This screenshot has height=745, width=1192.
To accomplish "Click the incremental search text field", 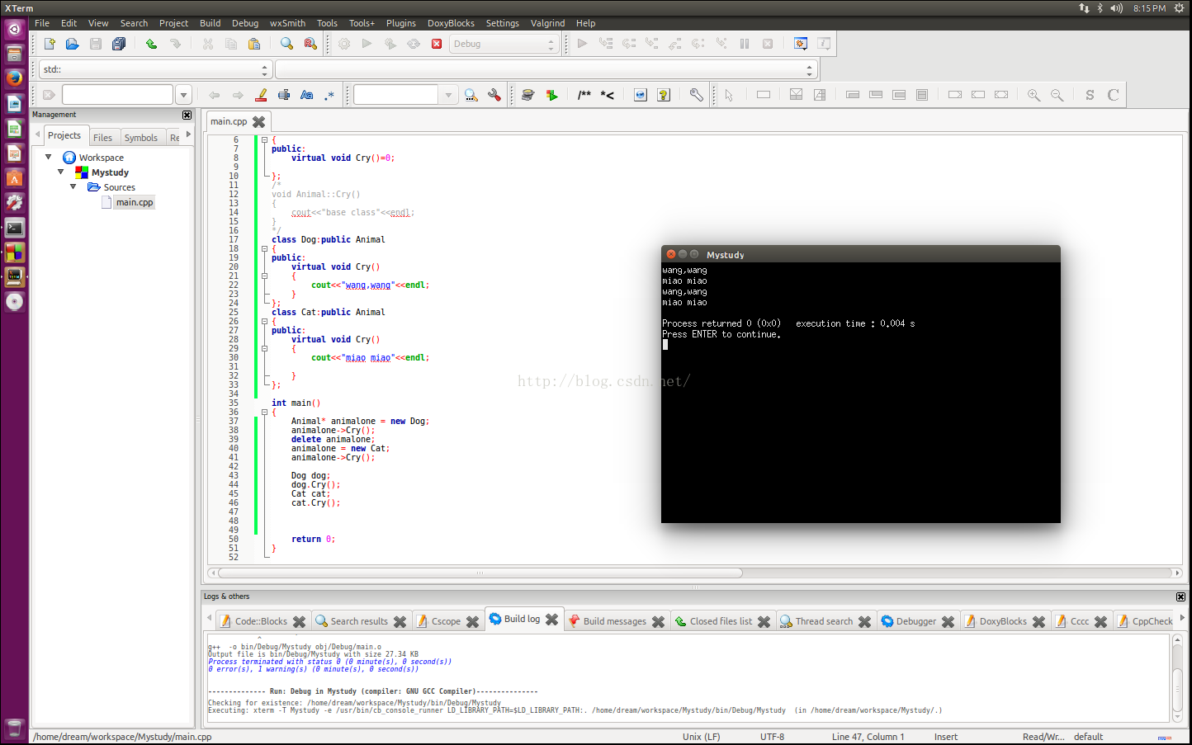I will point(117,95).
